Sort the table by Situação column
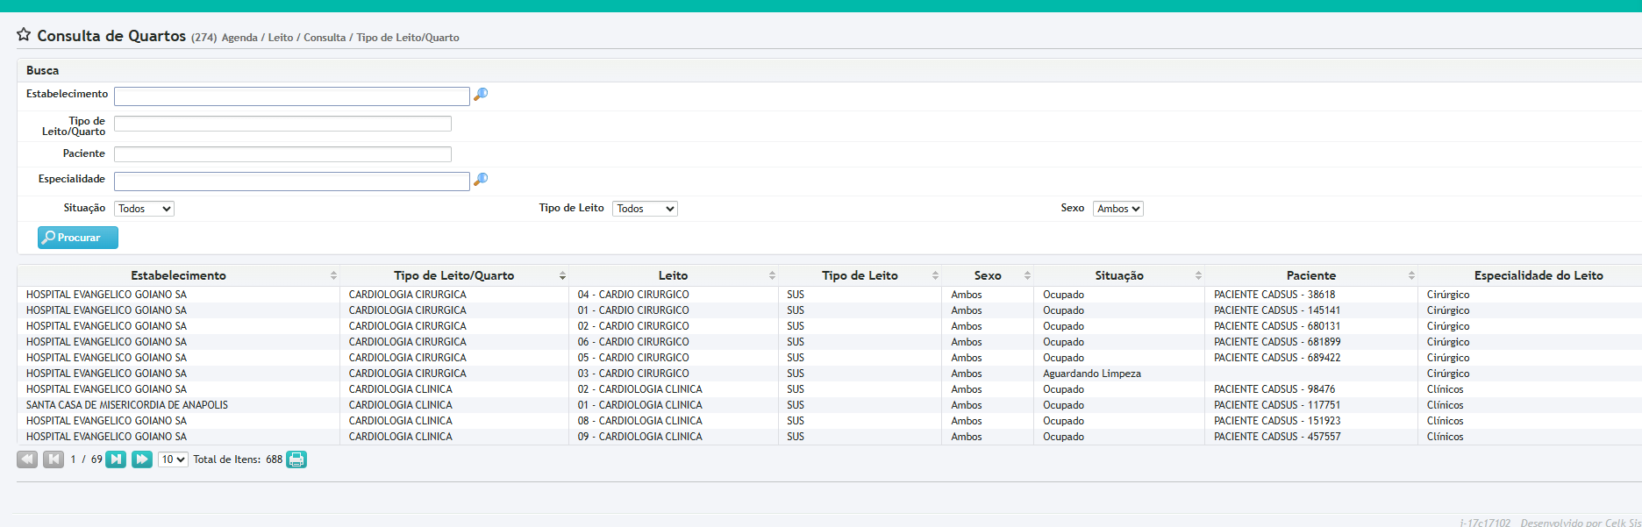Image resolution: width=1642 pixels, height=527 pixels. pyautogui.click(x=1118, y=275)
